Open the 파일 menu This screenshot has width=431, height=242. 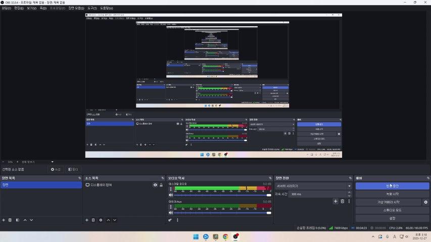pyautogui.click(x=6, y=9)
